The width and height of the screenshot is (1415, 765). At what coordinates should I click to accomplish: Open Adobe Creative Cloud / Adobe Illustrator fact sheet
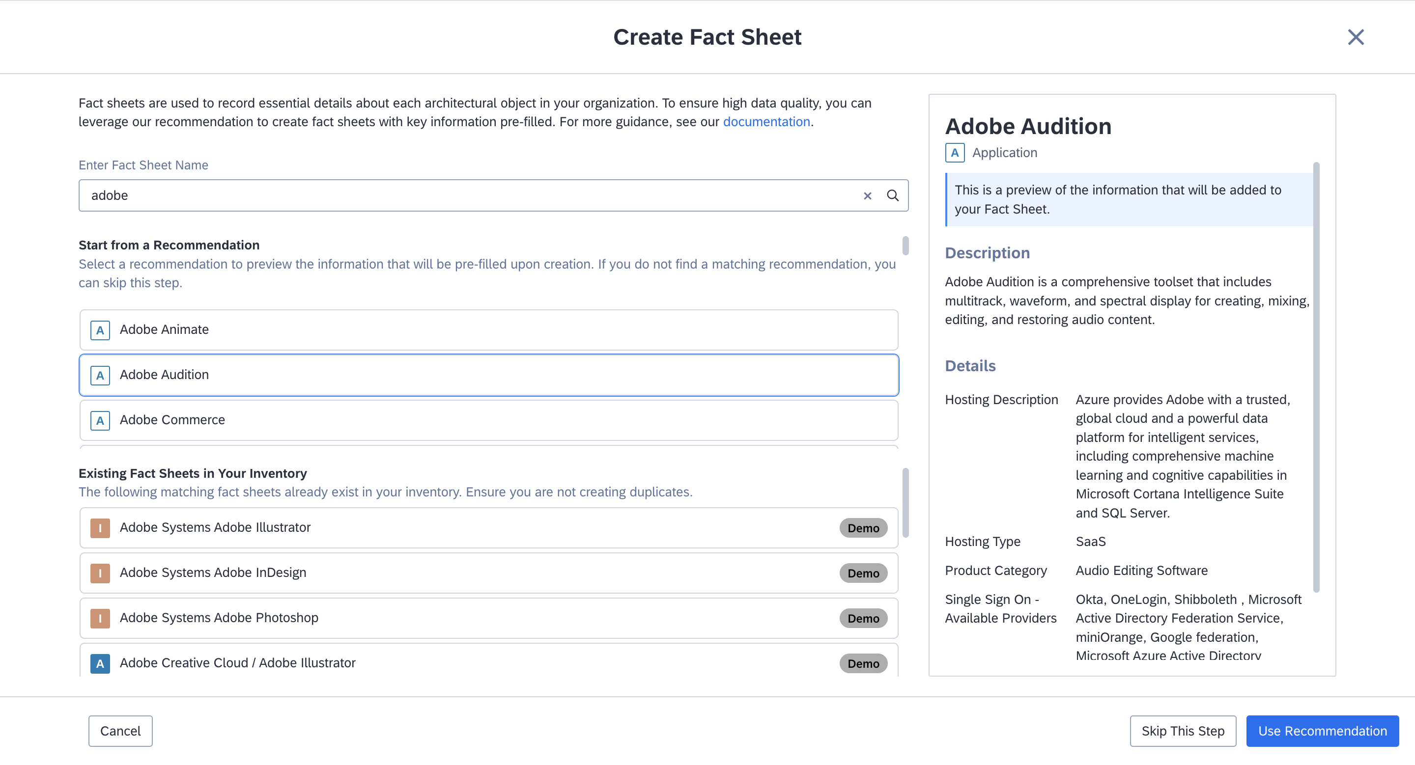(x=489, y=660)
